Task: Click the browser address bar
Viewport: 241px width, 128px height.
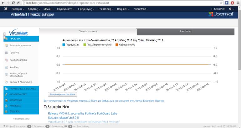Action: (122, 3)
